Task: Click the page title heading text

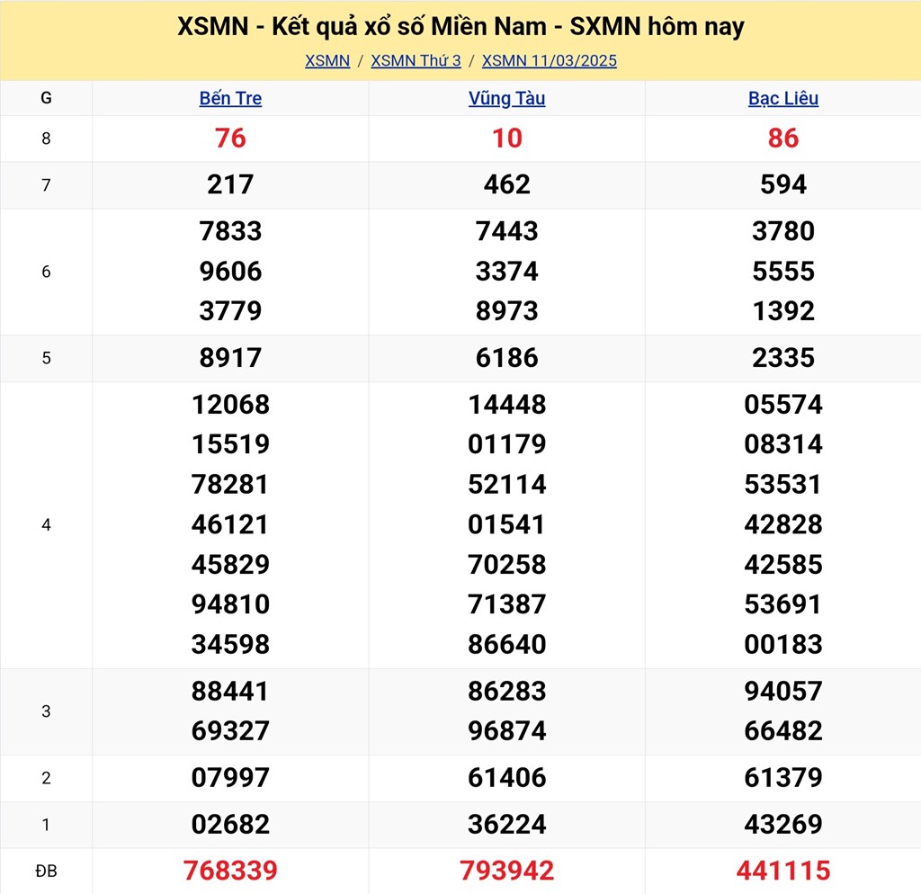Action: [x=460, y=27]
